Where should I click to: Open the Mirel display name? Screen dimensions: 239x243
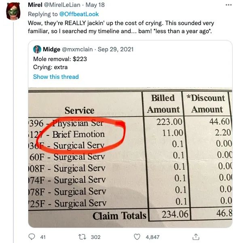pos(35,5)
